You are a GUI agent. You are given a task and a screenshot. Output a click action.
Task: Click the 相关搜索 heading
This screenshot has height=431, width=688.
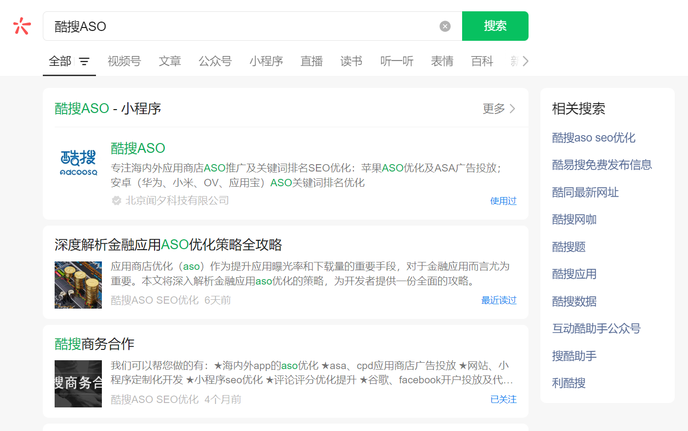tap(579, 109)
